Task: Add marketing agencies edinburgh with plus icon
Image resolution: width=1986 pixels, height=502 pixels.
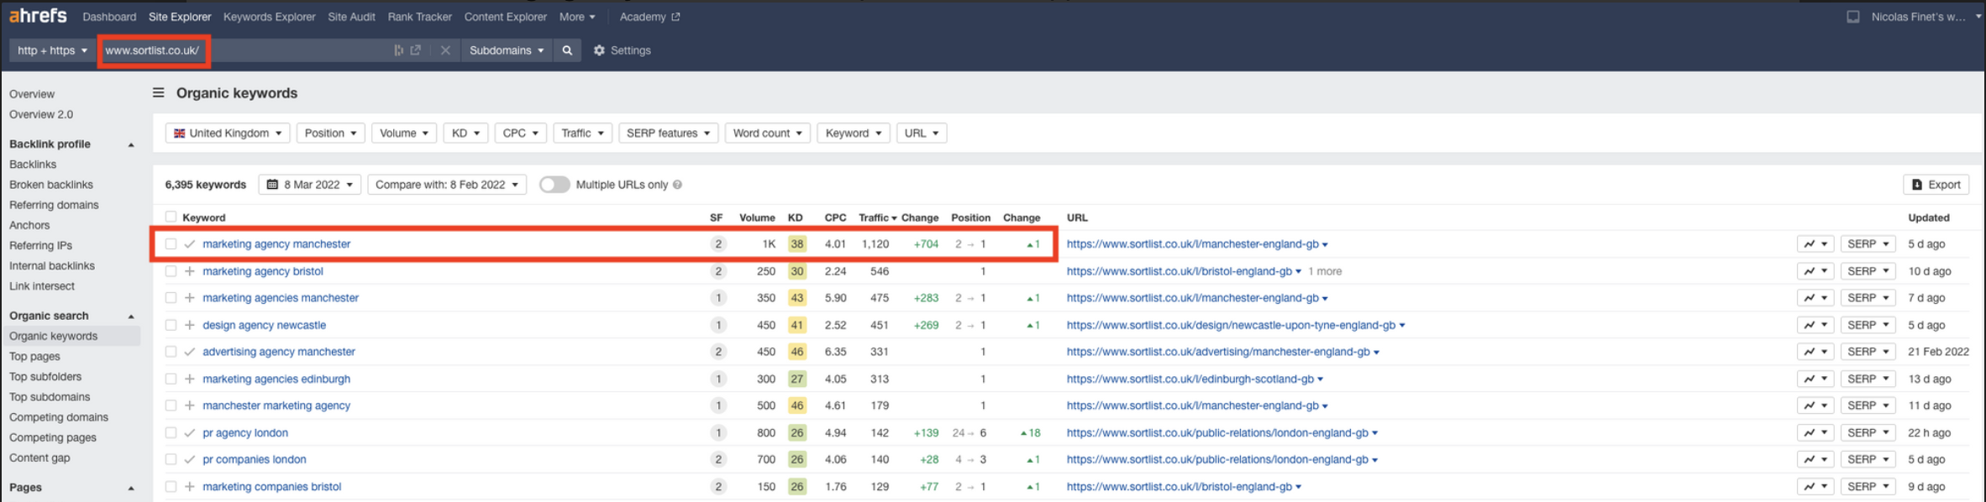Action: (x=190, y=379)
